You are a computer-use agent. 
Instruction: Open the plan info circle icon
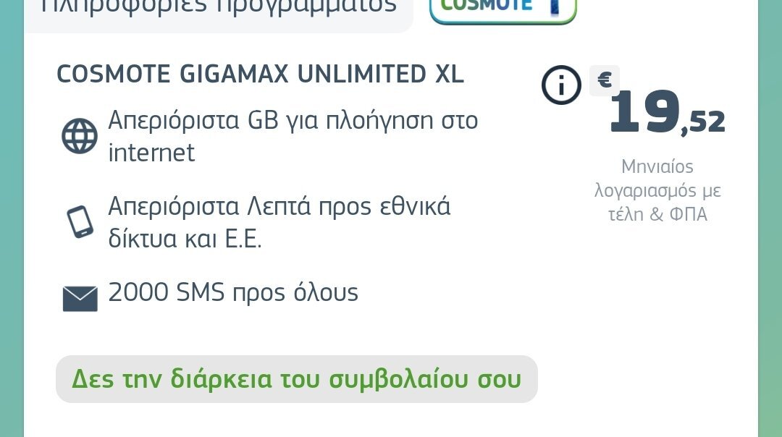(561, 85)
